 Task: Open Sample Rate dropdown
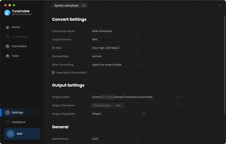tap(115, 56)
